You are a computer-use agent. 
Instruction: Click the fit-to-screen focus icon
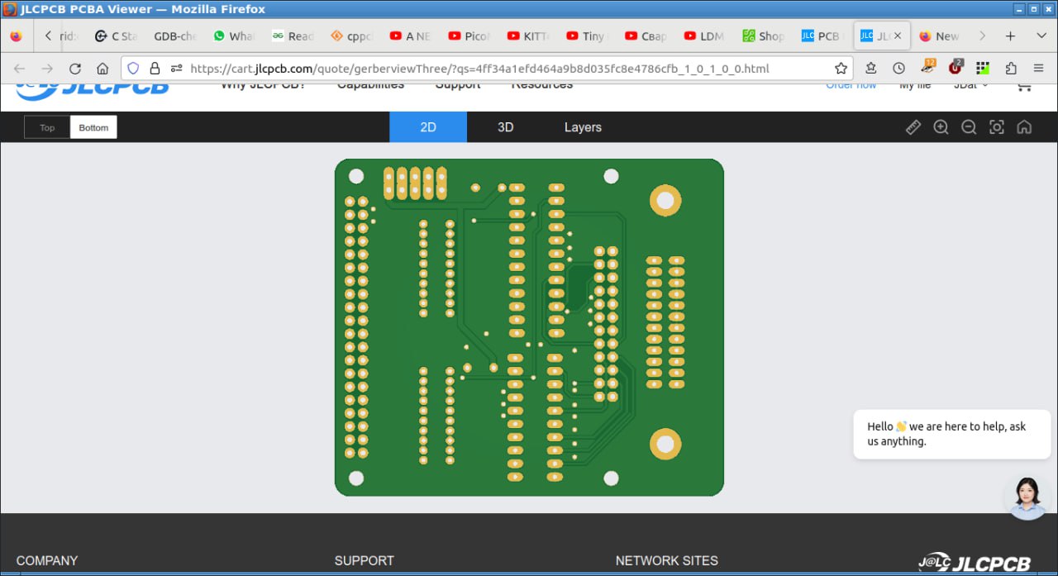point(997,127)
